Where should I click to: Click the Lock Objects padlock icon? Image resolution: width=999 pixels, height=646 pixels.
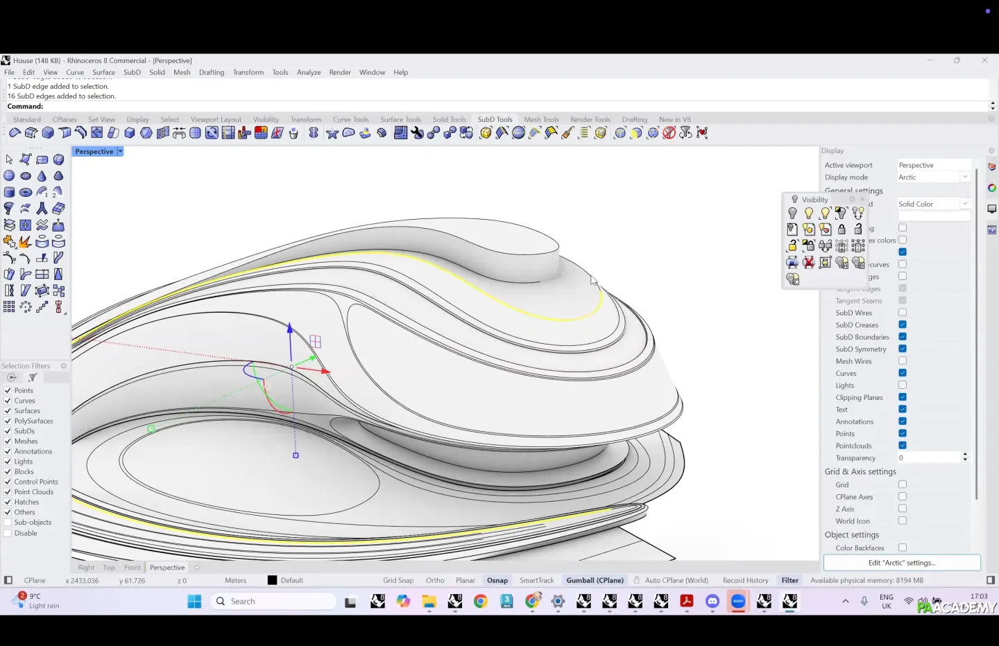coord(842,229)
